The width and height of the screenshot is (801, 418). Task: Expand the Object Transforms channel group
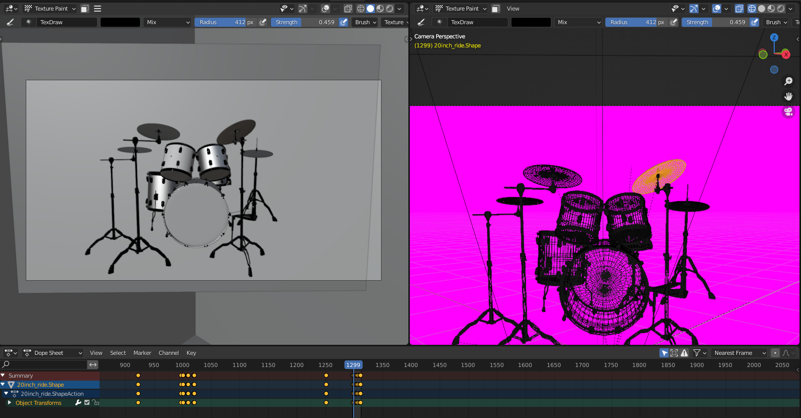9,403
